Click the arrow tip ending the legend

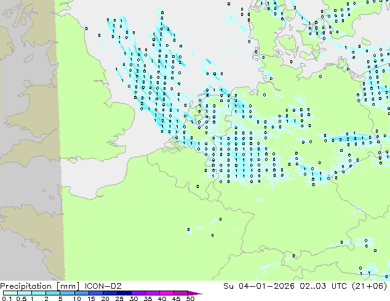[200, 293]
